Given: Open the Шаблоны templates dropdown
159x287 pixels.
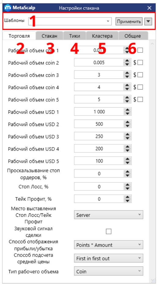Looking at the screenshot, I should (x=70, y=21).
